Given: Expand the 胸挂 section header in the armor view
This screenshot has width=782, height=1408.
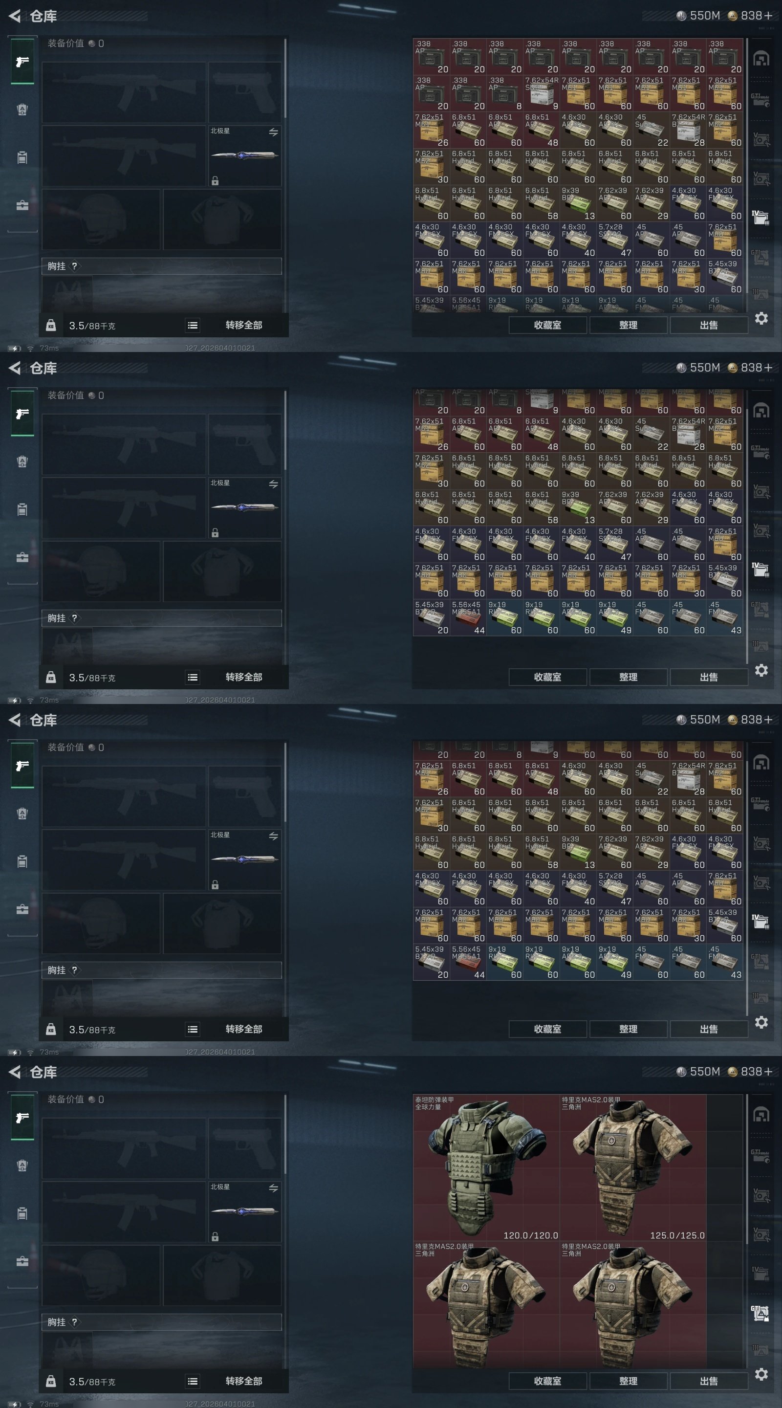Looking at the screenshot, I should [162, 1322].
